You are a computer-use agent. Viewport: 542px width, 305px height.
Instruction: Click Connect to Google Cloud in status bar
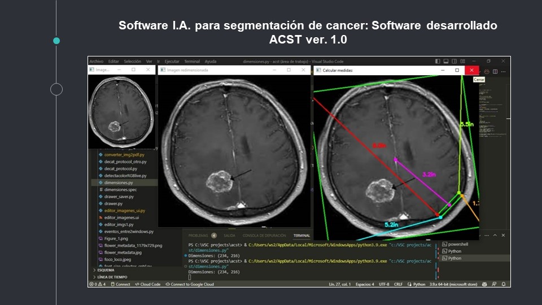190,284
